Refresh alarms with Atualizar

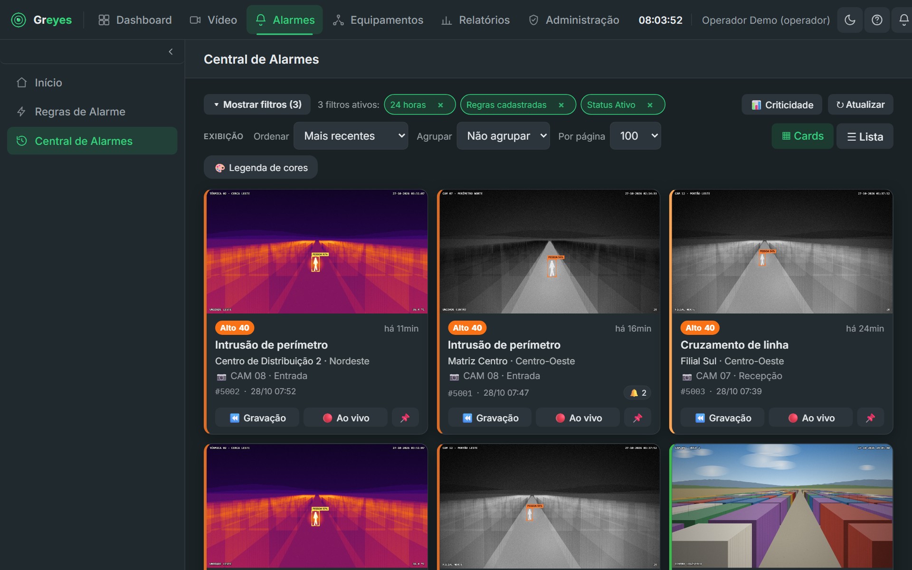(860, 104)
